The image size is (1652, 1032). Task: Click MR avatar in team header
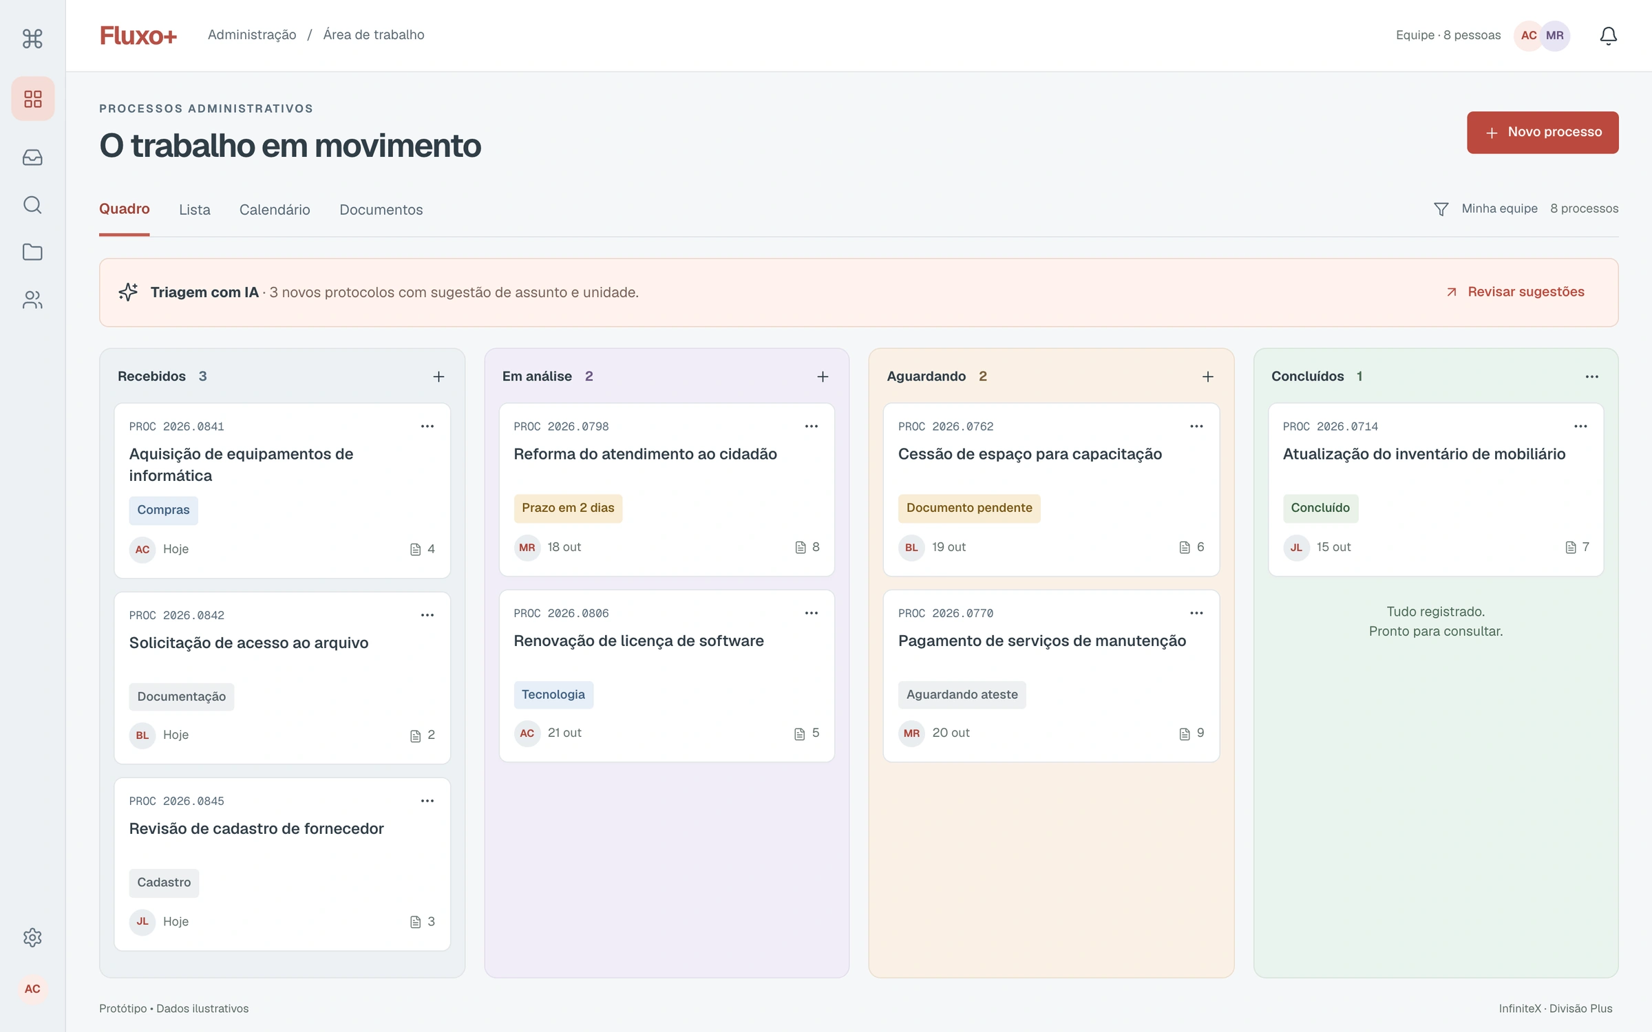(x=1555, y=36)
